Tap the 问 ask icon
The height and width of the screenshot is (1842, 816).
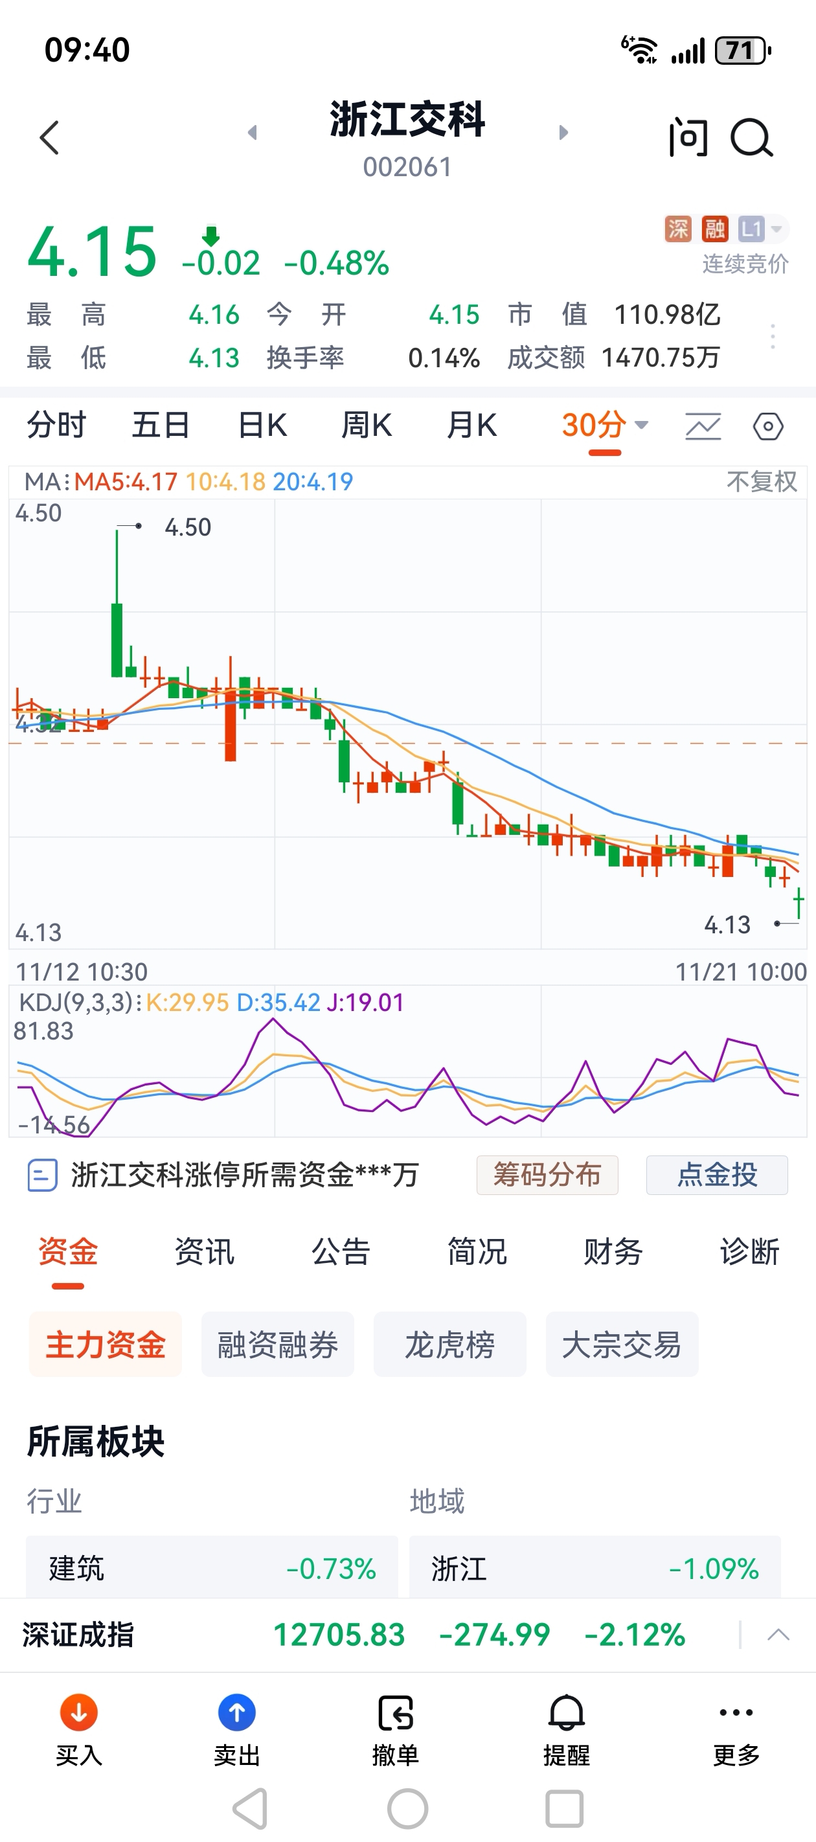[x=688, y=137]
